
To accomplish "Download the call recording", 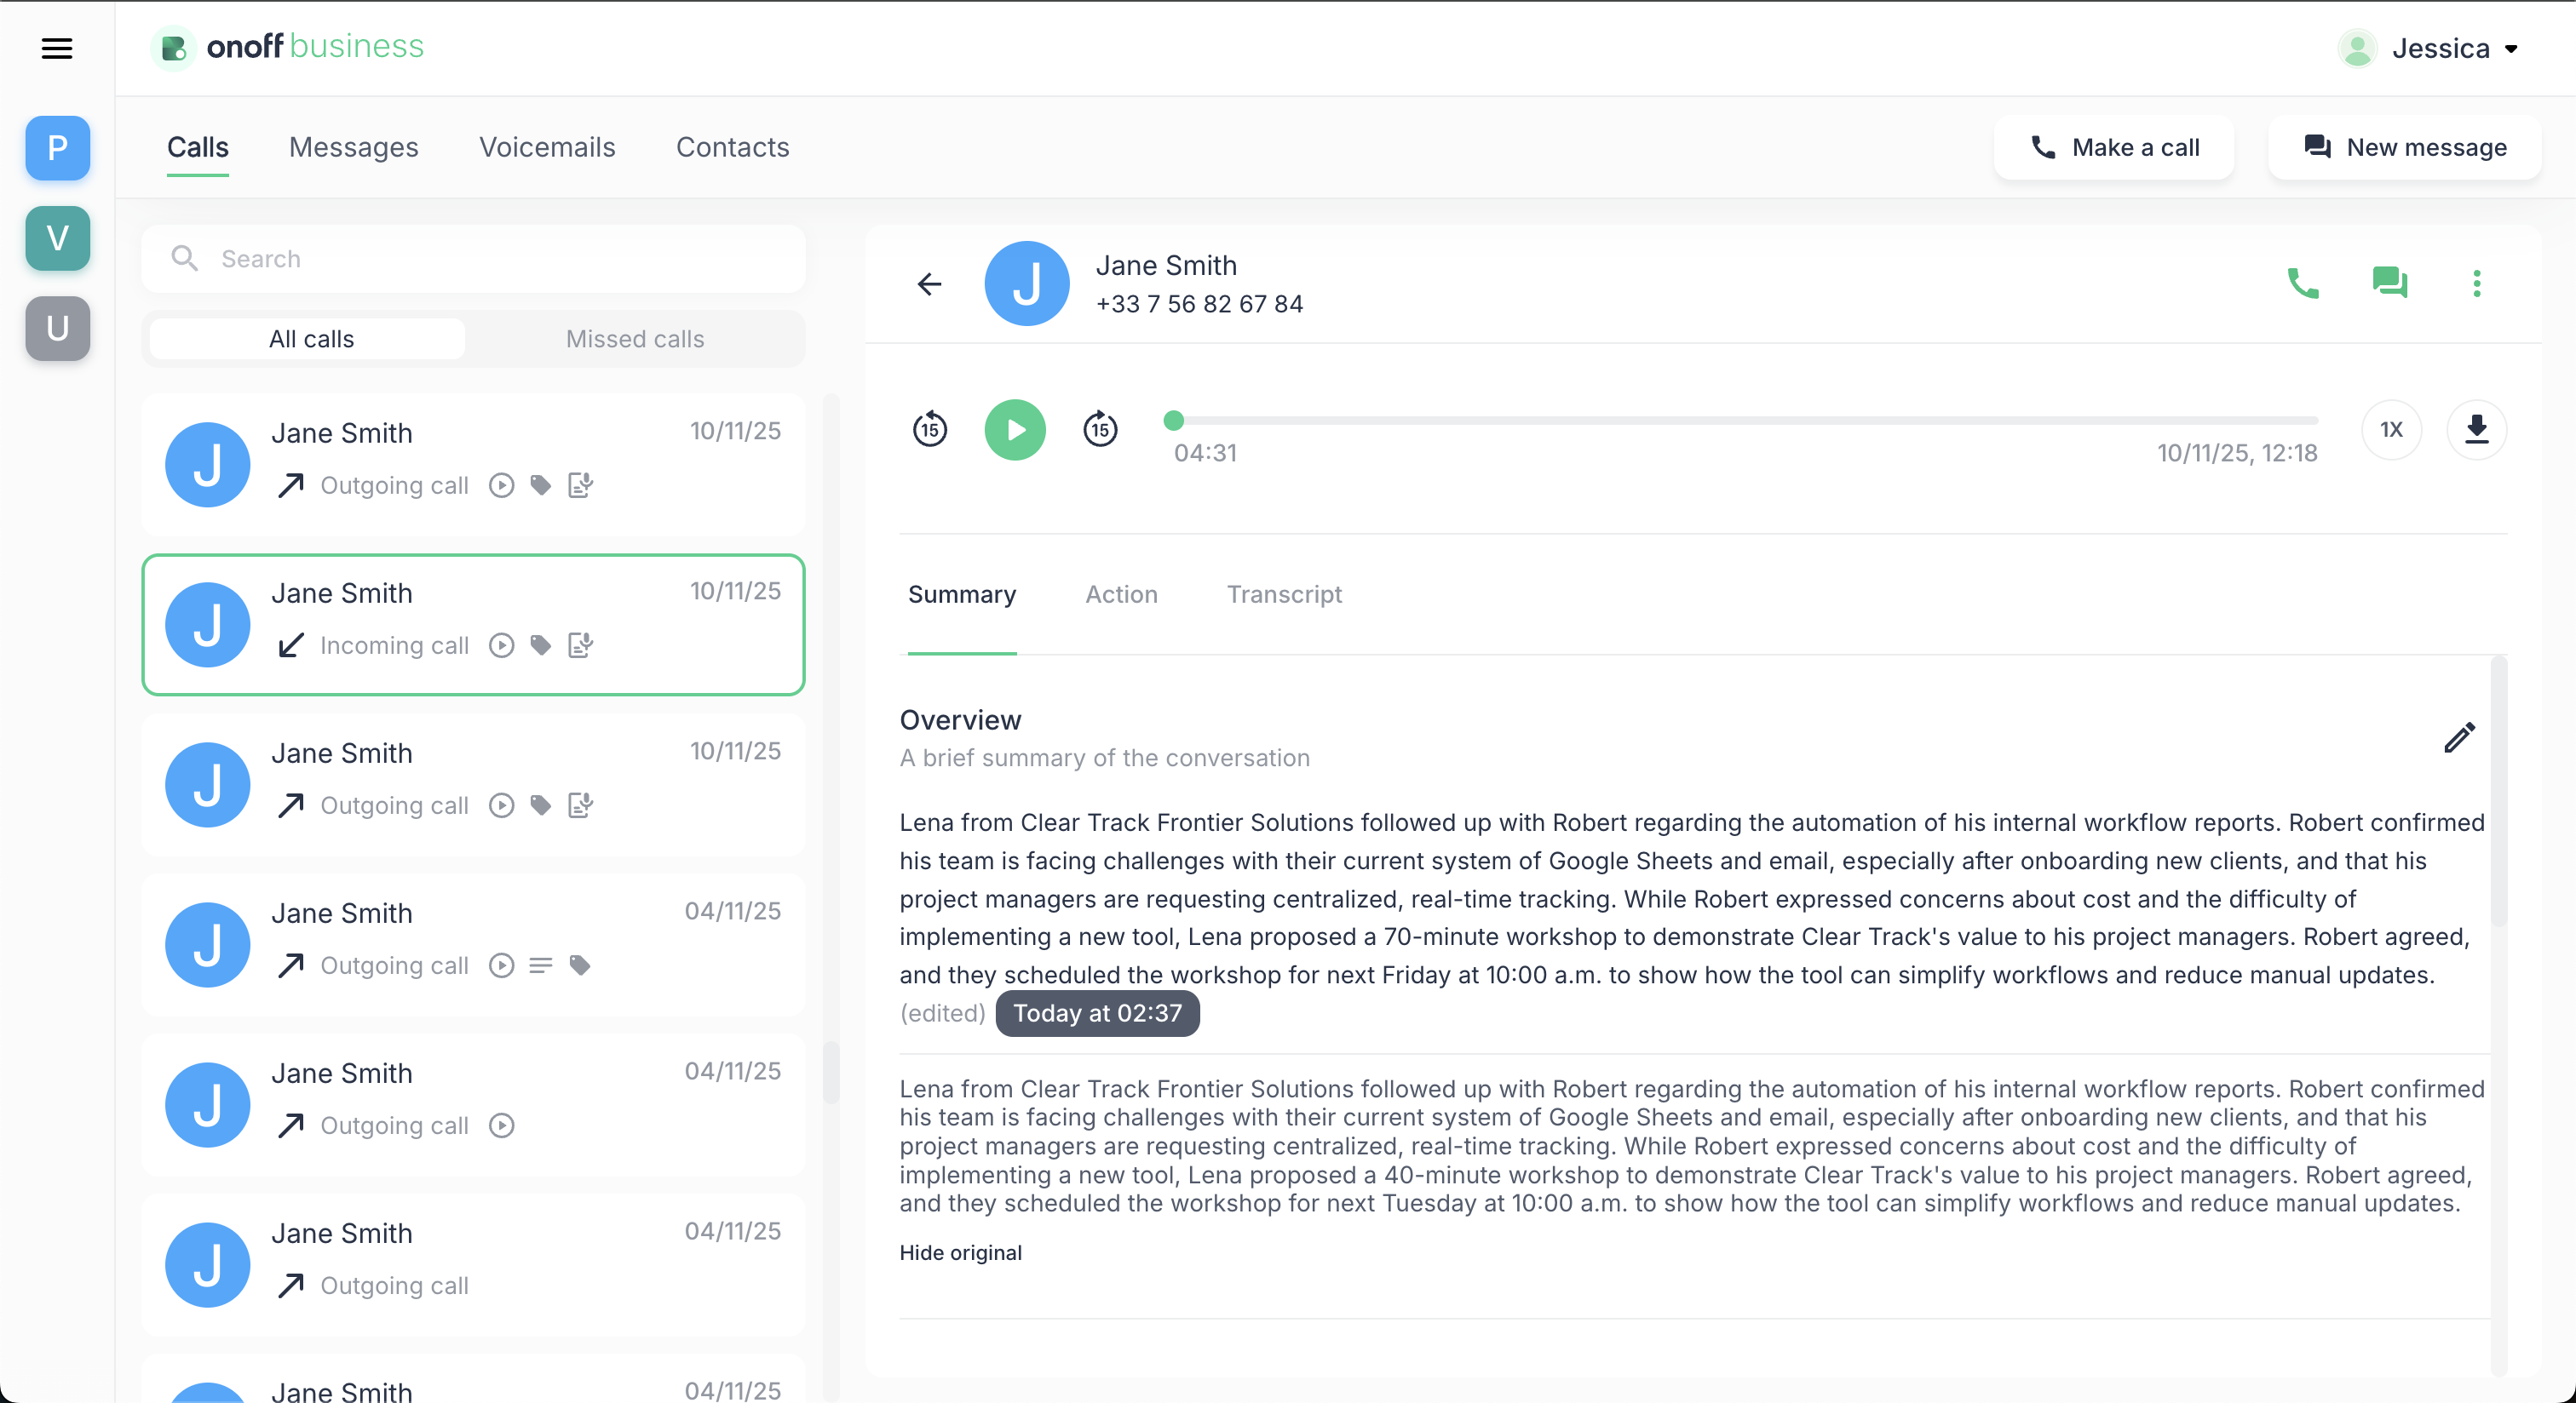I will click(x=2476, y=429).
